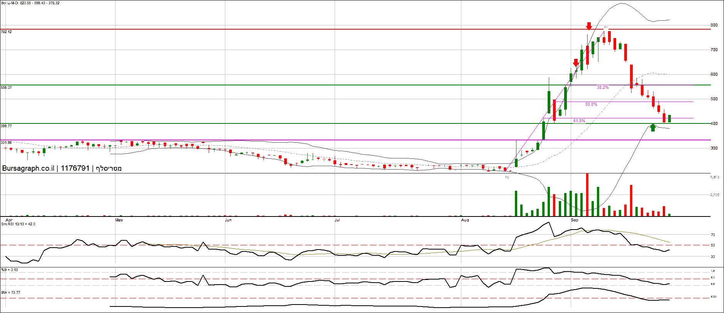724x313 pixels.
Task: Click the red down arrow above the 782.12 line
Action: [589, 26]
